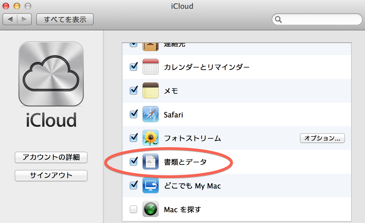Viewport: 365px width, 223px height.
Task: Click the サインアウト sign out button
Action: (x=51, y=176)
